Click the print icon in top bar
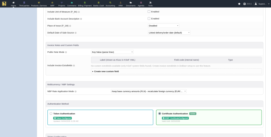This screenshot has height=137, width=271. (245, 4)
